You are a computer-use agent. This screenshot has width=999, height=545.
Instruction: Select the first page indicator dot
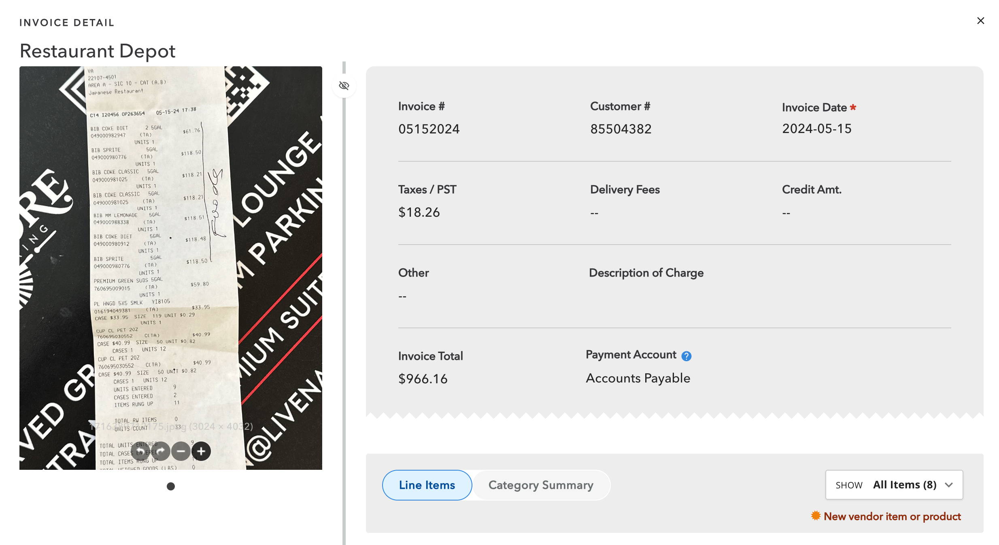[171, 486]
